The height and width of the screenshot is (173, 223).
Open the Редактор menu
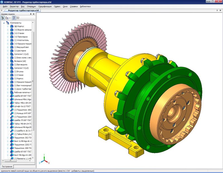click(14, 6)
